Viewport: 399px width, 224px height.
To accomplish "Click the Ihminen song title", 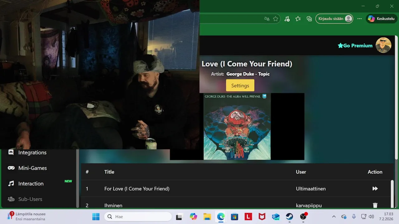I will tap(113, 205).
